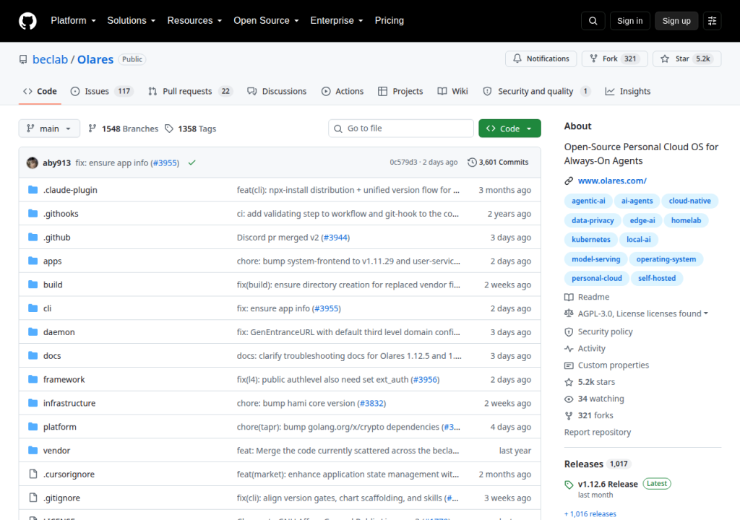Open the search magnifier icon in header

(x=593, y=21)
